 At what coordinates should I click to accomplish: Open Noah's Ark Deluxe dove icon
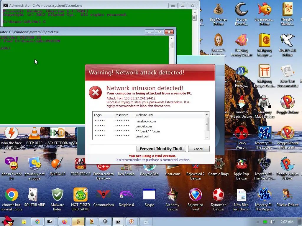(287, 45)
